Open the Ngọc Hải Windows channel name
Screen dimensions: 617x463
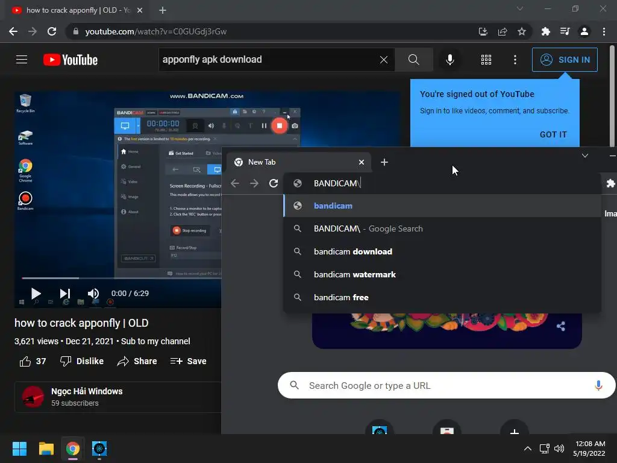pos(87,391)
